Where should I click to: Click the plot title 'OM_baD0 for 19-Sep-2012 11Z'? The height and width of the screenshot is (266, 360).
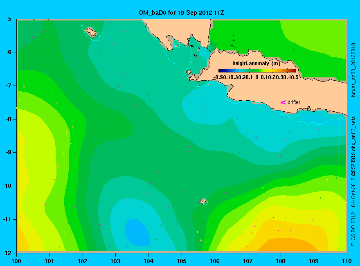point(181,13)
